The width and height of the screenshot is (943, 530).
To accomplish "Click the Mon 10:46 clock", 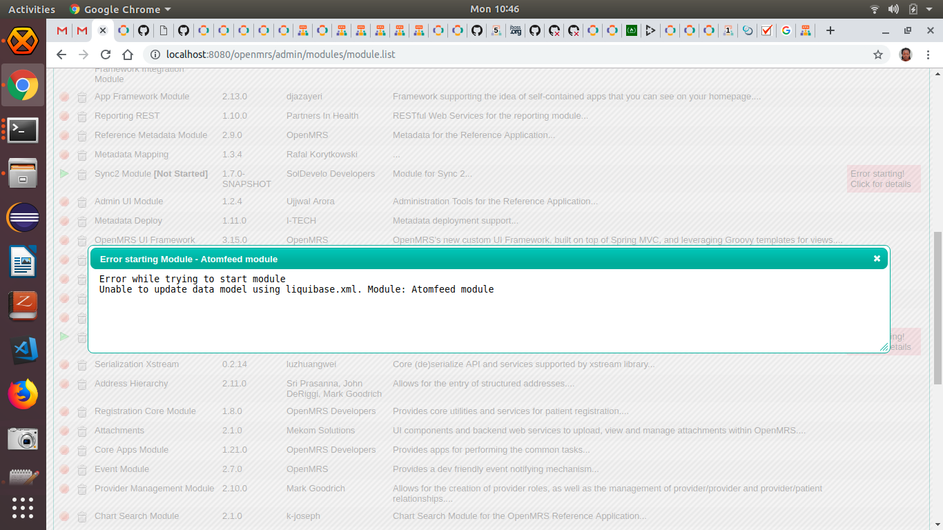I will (494, 9).
